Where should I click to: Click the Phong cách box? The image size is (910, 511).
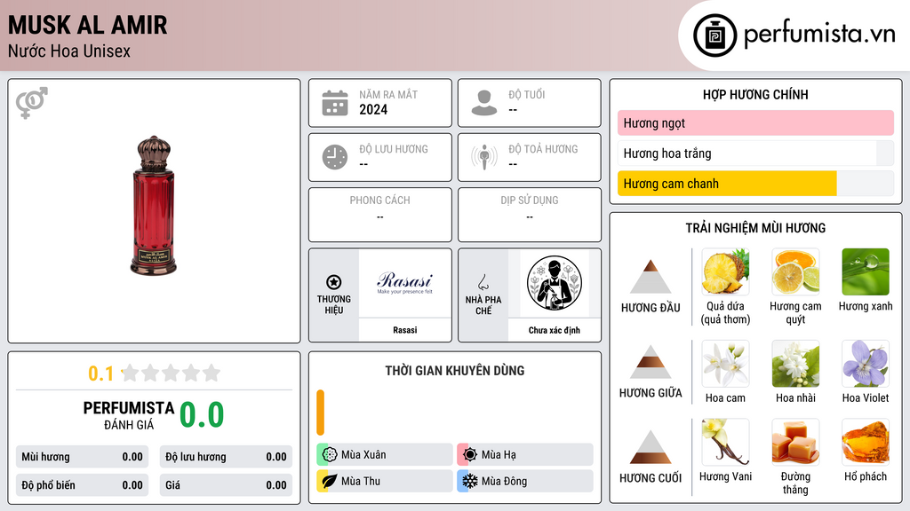click(380, 215)
